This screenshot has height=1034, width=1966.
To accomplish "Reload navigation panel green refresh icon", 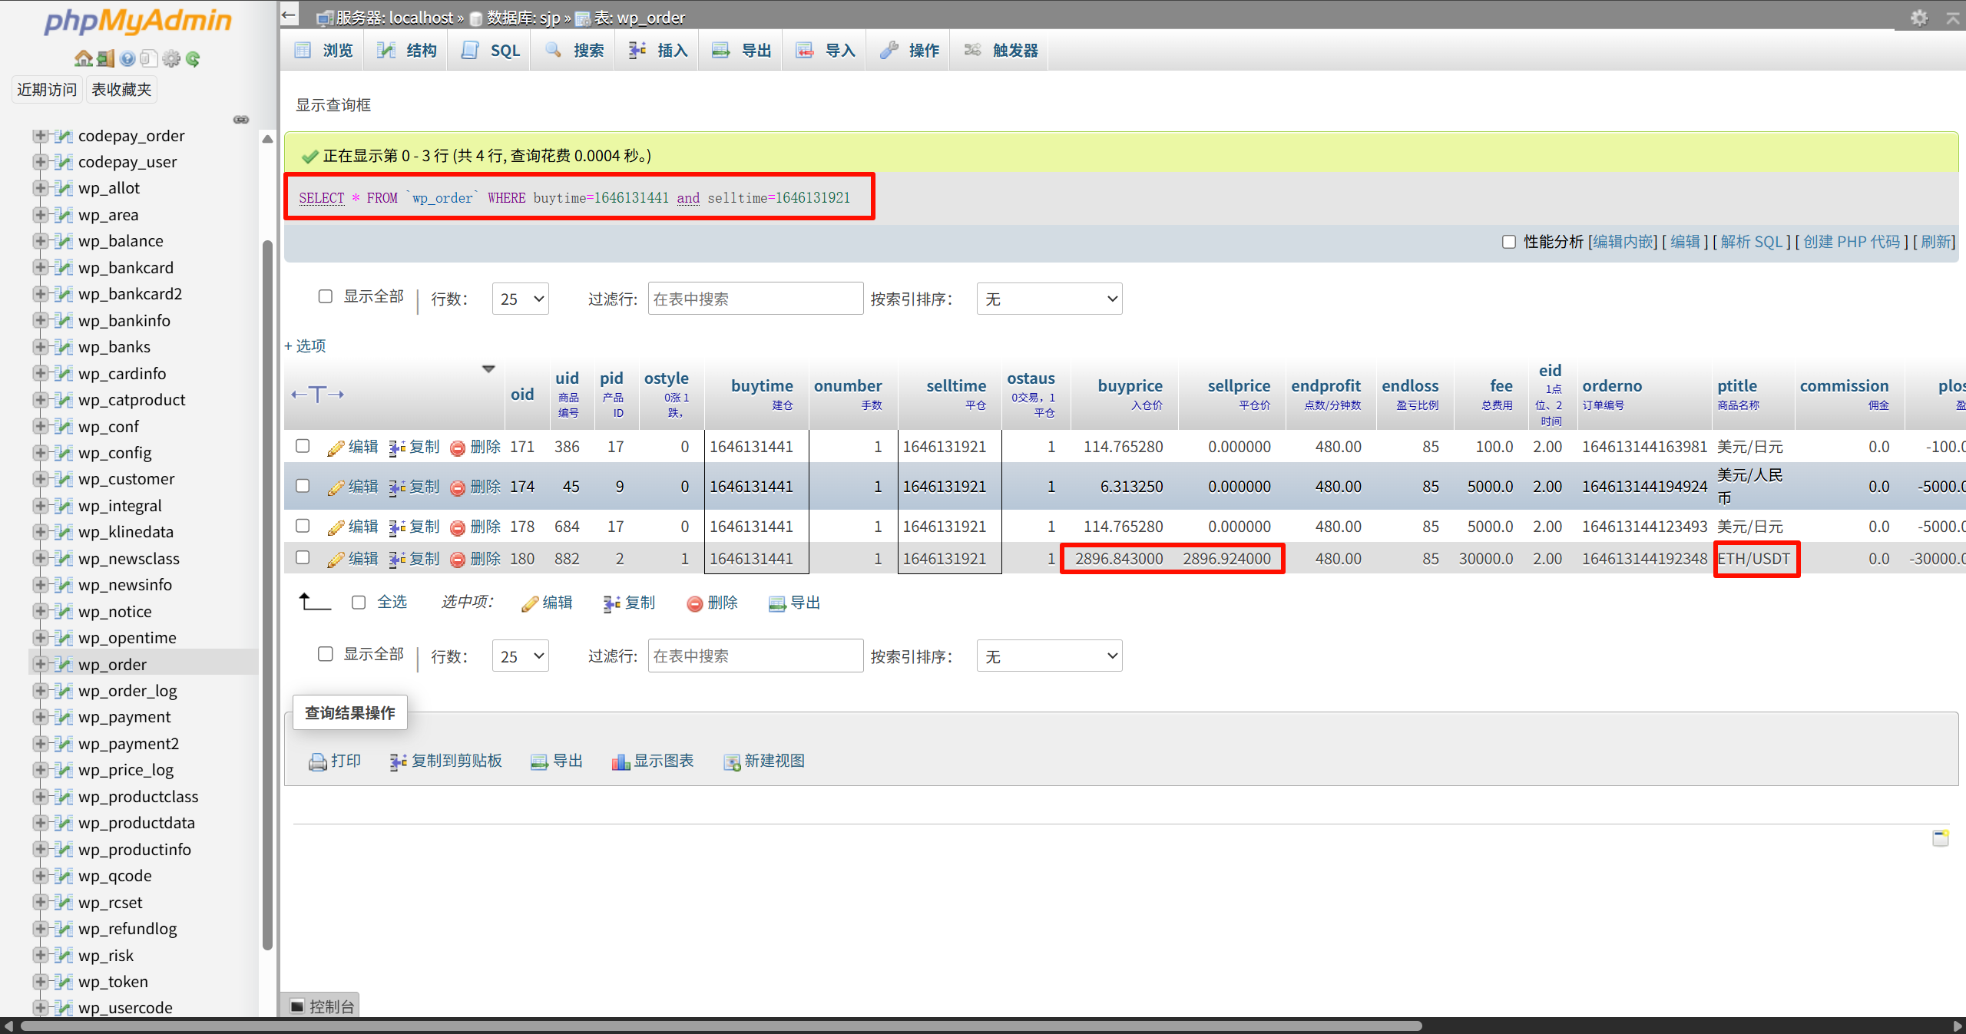I will click(193, 58).
